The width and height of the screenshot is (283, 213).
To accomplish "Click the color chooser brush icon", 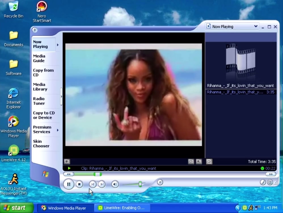I will pyautogui.click(x=263, y=182).
